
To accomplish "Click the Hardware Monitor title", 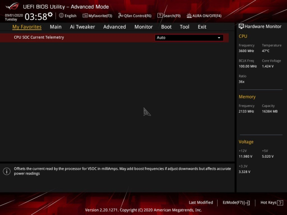I will pos(263,26).
